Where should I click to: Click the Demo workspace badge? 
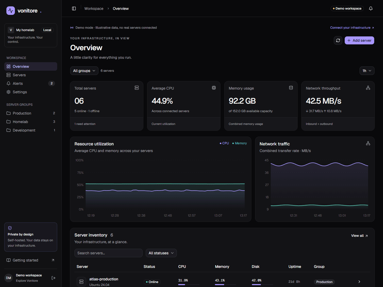[x=347, y=9]
